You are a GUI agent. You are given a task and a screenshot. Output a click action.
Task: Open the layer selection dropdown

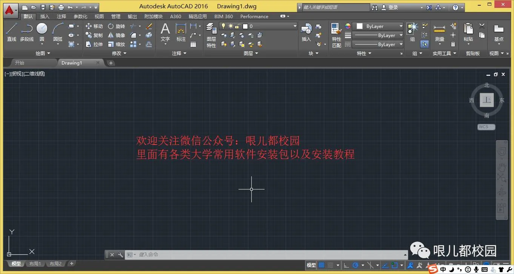[x=258, y=26]
